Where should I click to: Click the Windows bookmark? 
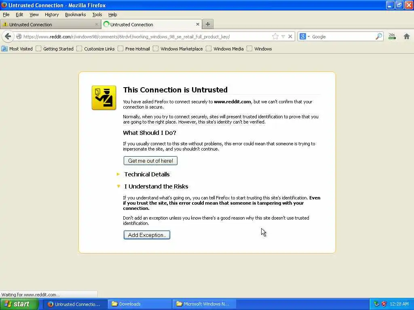click(x=259, y=49)
